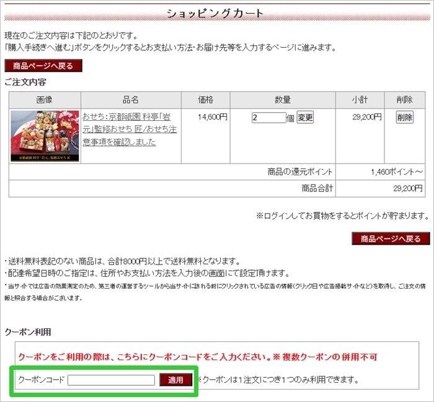Click the 価格 column header
Viewport: 434px width, 402px height.
[x=205, y=100]
